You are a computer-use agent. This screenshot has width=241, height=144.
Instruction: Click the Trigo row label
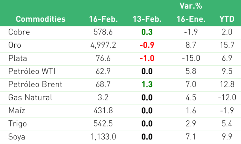click(x=18, y=124)
